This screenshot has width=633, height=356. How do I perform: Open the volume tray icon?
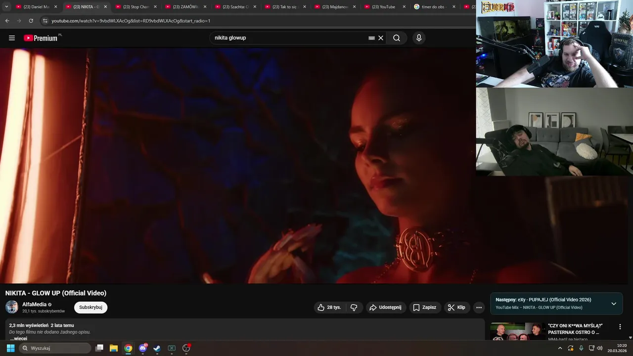[600, 348]
